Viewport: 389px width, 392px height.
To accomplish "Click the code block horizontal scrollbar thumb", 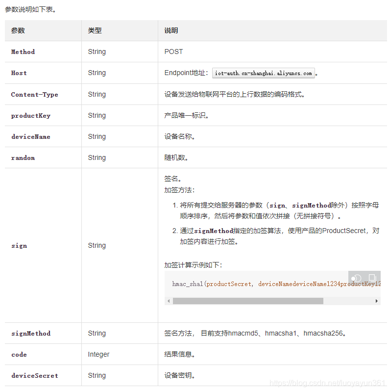I will click(x=248, y=301).
